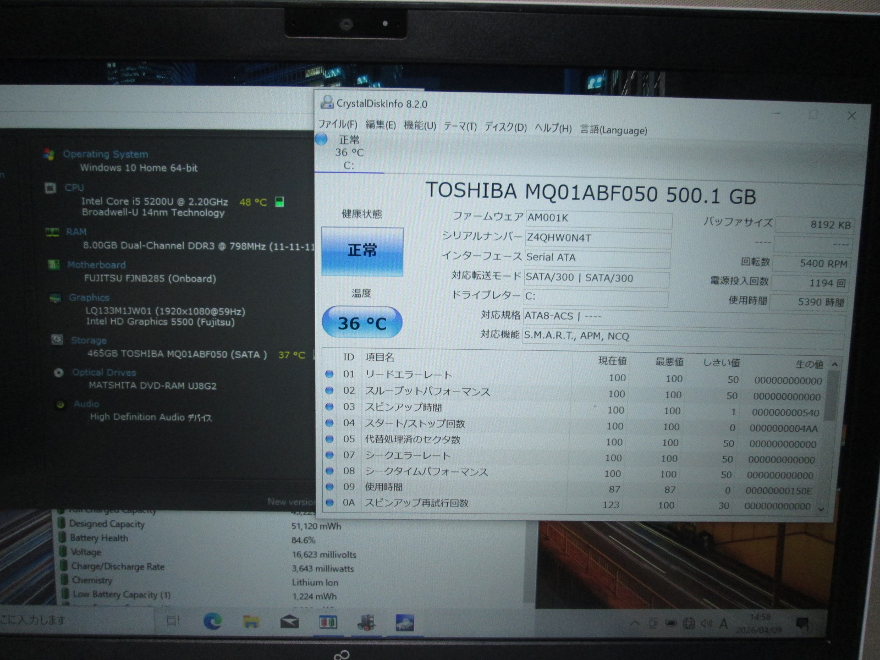The image size is (880, 660).
Task: Click the network globe tray icon
Action: click(x=688, y=624)
